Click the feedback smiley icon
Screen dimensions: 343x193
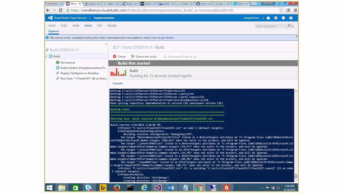pos(283,18)
